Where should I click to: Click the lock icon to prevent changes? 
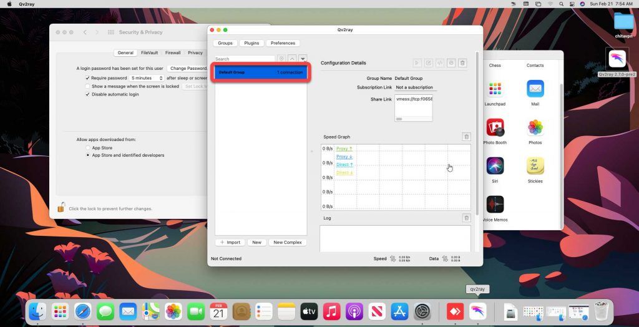coord(61,208)
